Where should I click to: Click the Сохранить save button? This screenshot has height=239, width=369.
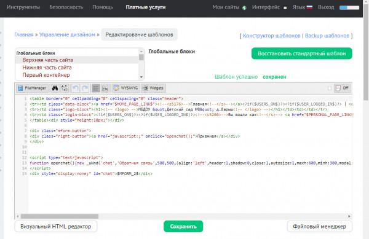(x=183, y=227)
